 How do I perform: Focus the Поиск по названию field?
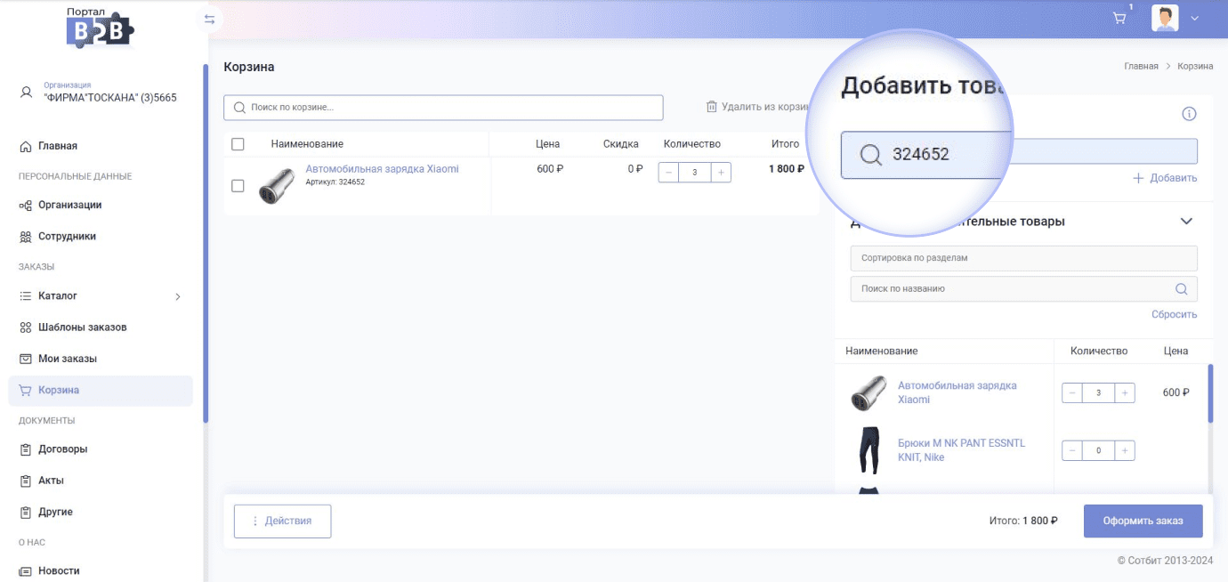point(1024,289)
